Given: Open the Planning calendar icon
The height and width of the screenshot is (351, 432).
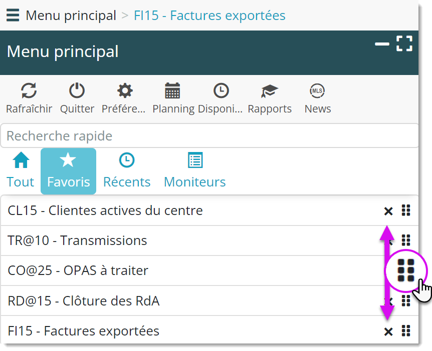Looking at the screenshot, I should [172, 91].
